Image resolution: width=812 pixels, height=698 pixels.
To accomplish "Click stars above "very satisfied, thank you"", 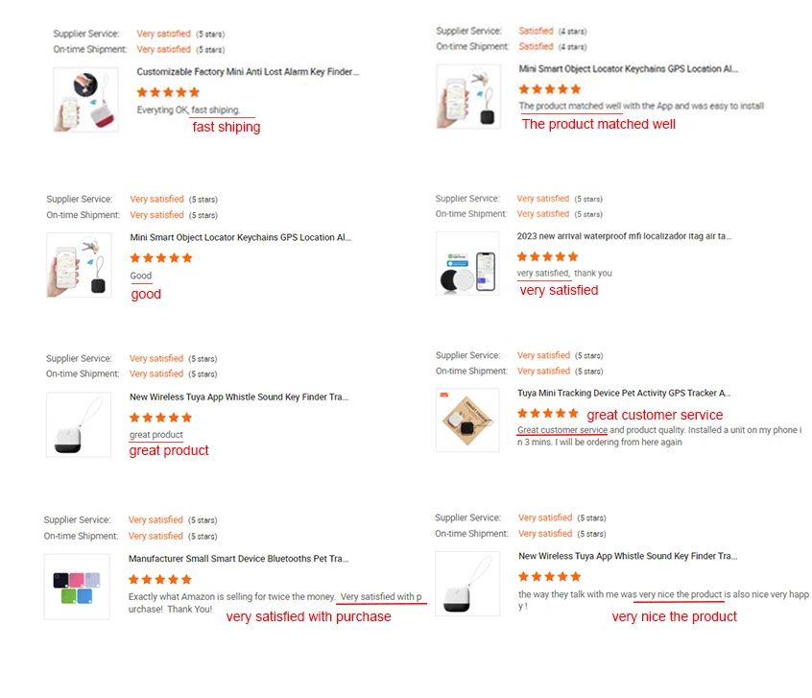I will coord(548,256).
